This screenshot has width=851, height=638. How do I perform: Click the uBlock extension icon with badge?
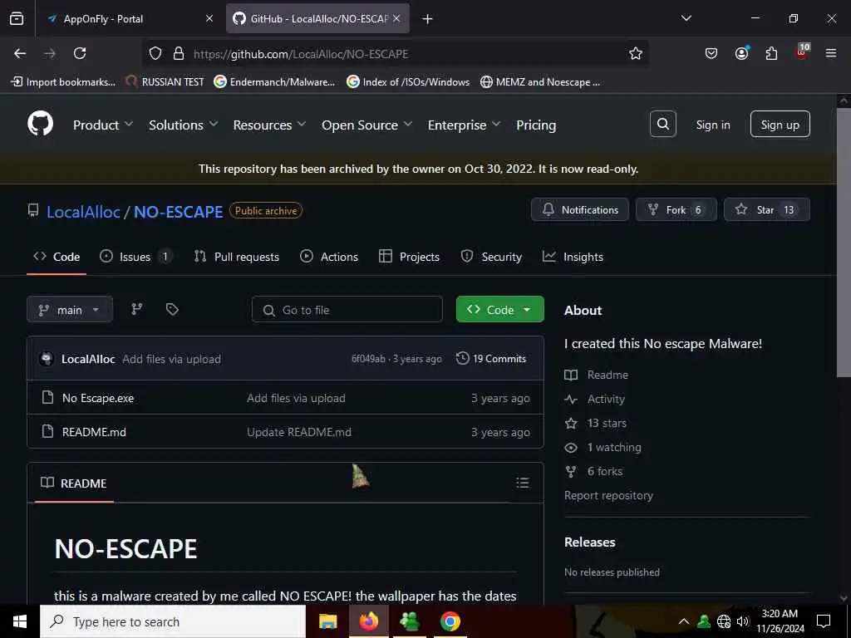pos(802,52)
